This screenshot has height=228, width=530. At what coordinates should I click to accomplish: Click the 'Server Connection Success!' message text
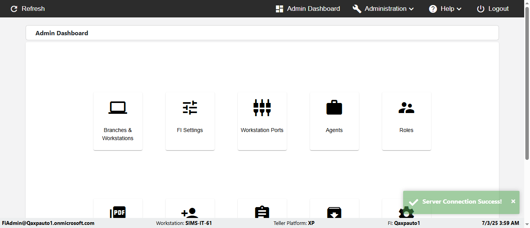462,202
